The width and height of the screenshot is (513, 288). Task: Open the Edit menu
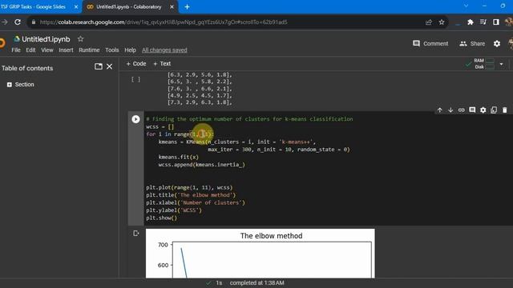pos(30,50)
